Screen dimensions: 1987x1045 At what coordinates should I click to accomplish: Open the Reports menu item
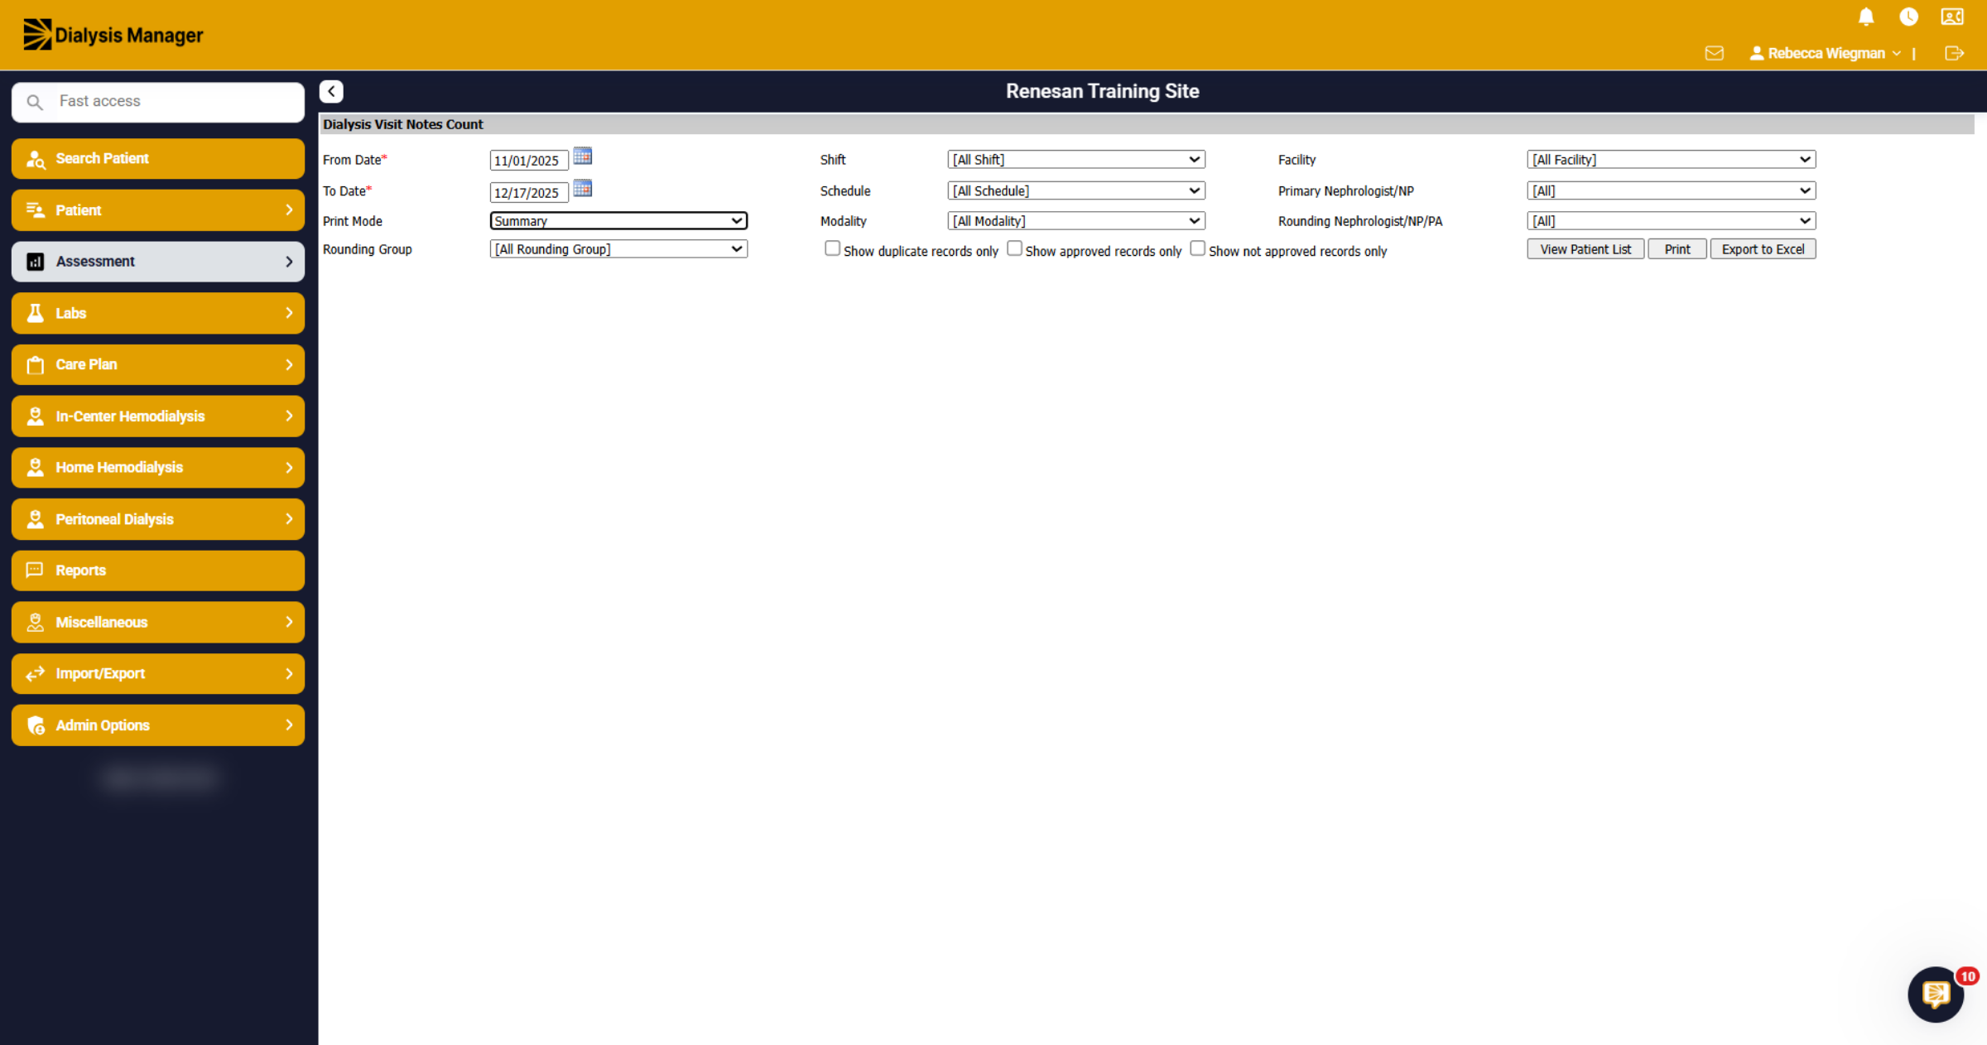(158, 571)
